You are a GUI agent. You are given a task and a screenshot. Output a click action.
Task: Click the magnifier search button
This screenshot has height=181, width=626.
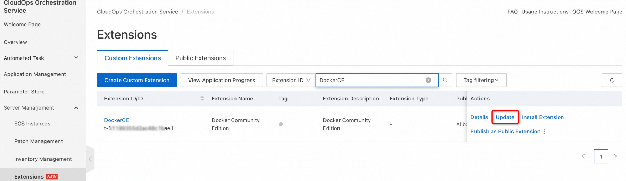point(445,80)
